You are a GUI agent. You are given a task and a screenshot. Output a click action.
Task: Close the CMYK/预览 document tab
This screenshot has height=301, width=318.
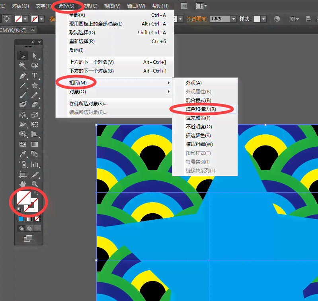click(x=33, y=30)
